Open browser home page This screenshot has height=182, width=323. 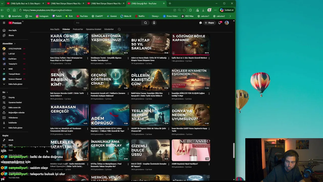(14, 10)
